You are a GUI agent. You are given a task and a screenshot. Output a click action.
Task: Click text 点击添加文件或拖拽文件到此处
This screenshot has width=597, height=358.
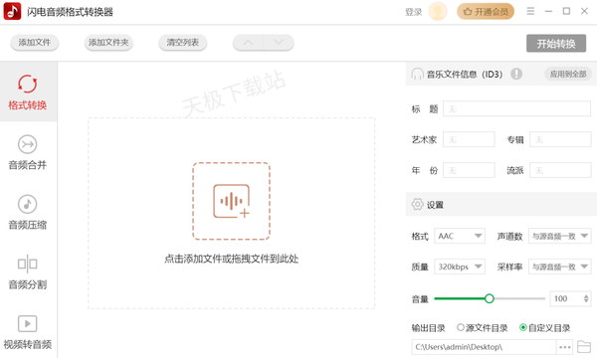(231, 259)
